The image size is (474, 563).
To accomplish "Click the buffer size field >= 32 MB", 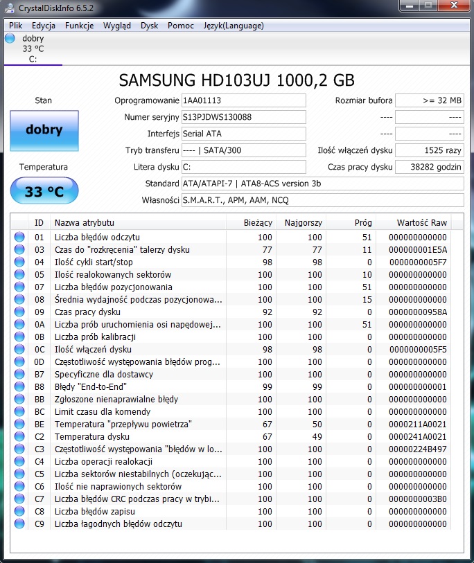I will tap(430, 100).
